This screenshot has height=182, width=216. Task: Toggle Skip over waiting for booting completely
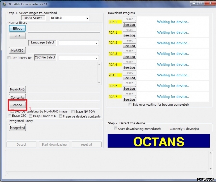[130, 104]
